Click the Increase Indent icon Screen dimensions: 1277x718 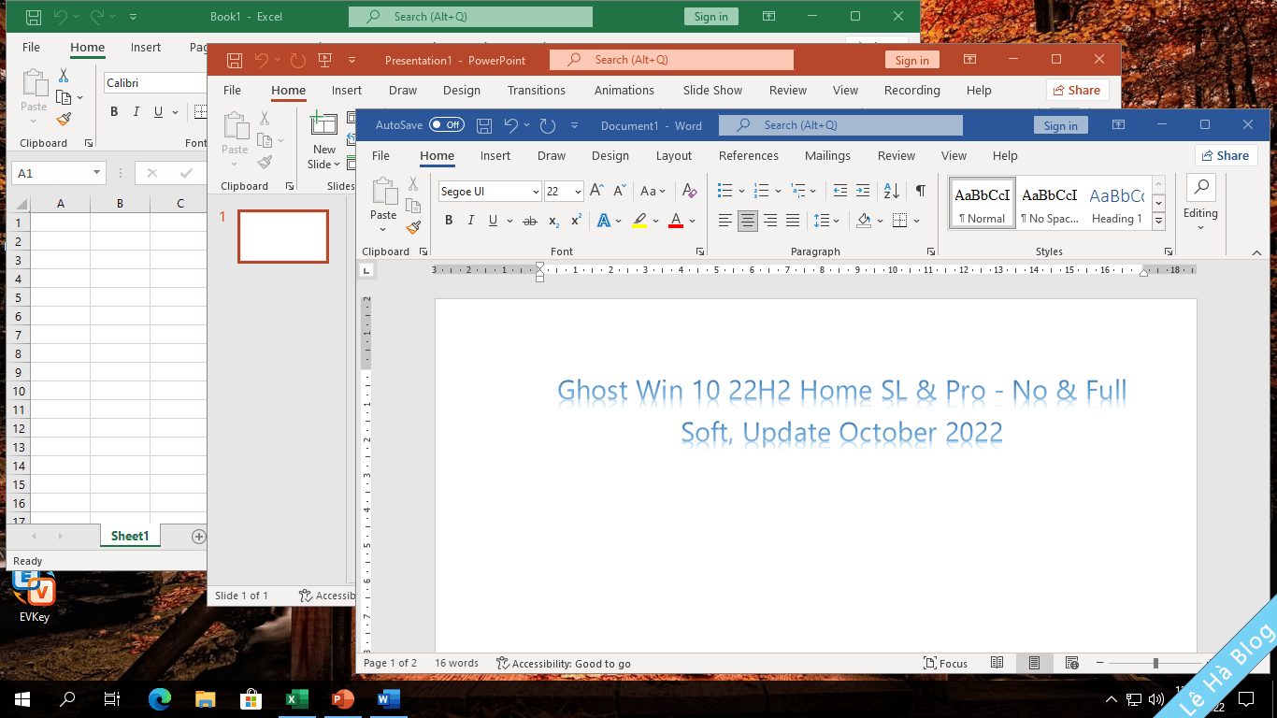pos(863,191)
